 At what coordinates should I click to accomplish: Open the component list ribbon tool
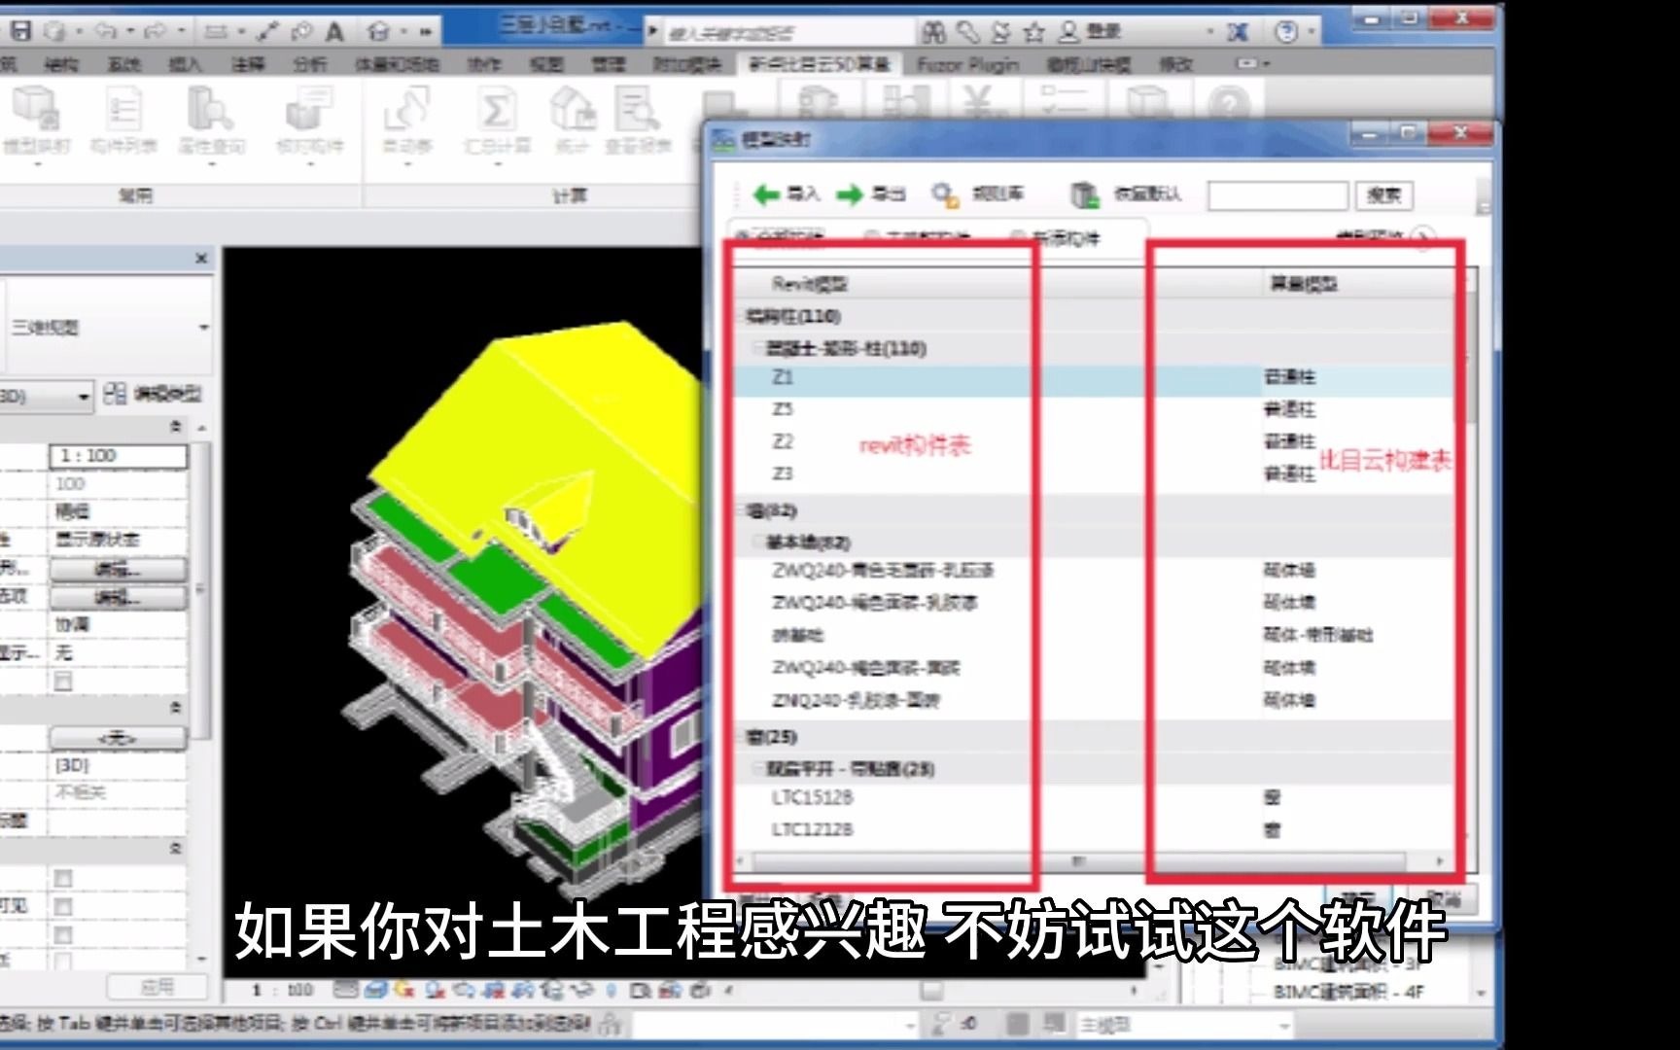click(x=123, y=121)
